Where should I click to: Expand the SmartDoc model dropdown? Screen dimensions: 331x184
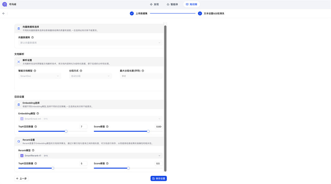[40, 76]
